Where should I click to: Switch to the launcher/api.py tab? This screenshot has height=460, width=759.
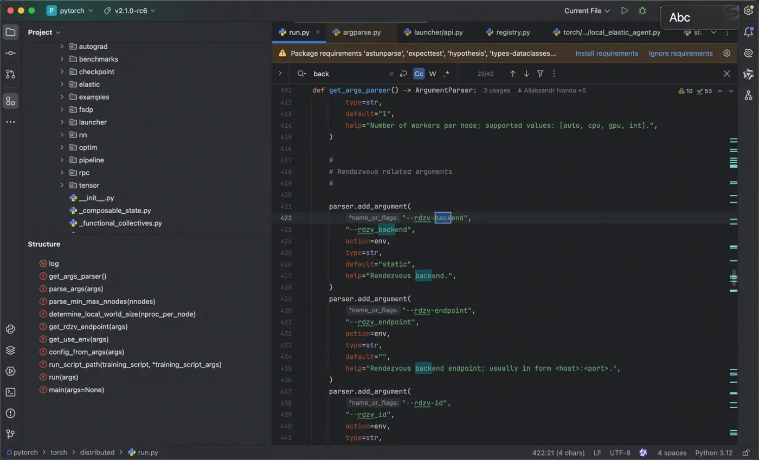(x=433, y=32)
